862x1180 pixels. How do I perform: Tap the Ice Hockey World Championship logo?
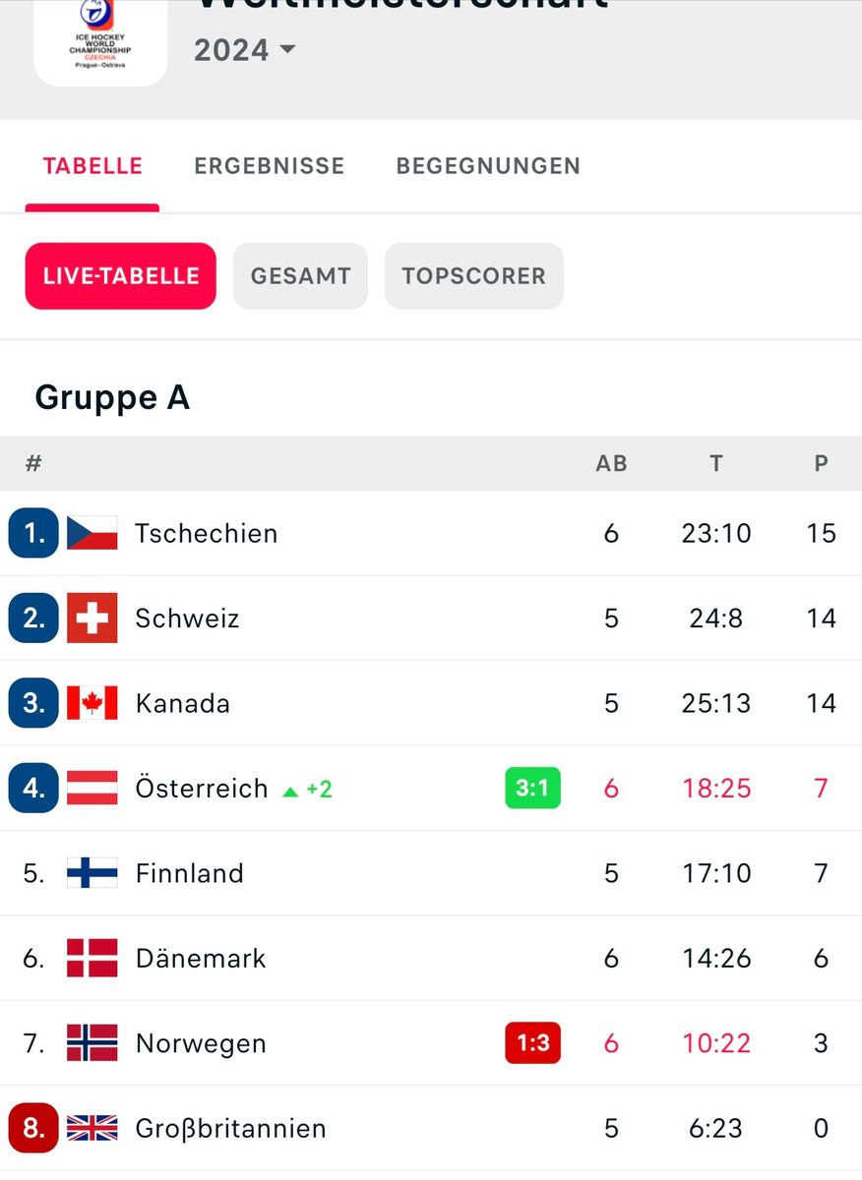pos(100,39)
